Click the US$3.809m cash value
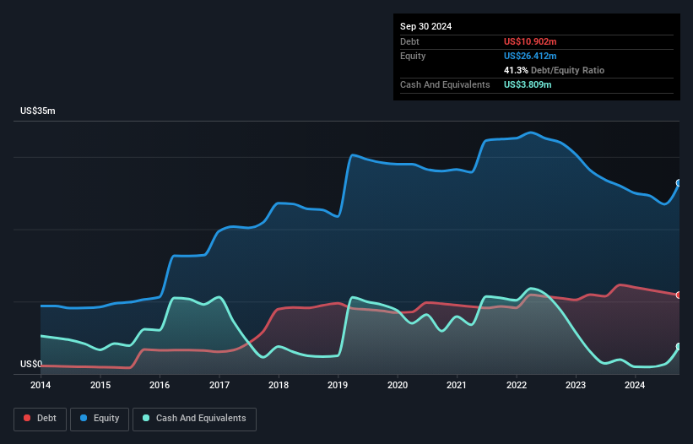This screenshot has width=693, height=444. click(528, 84)
